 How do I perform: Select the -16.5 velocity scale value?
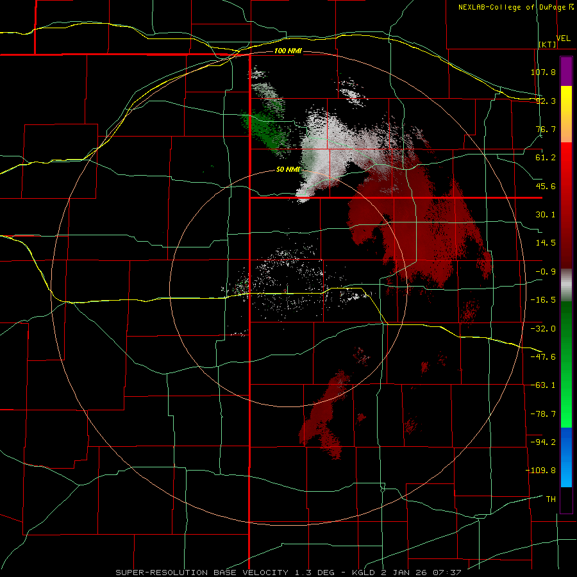[543, 300]
